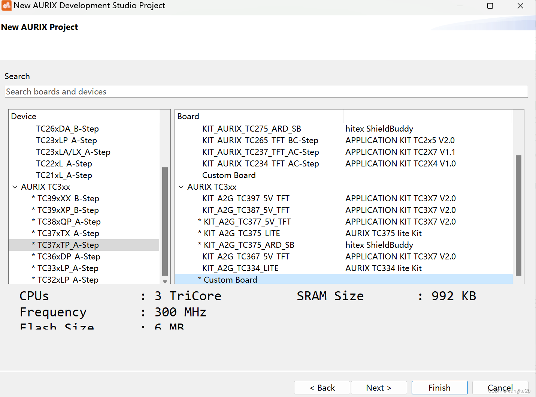Click APPLICATION KIT TC2X4 V1.0 description
The image size is (536, 397).
click(400, 163)
